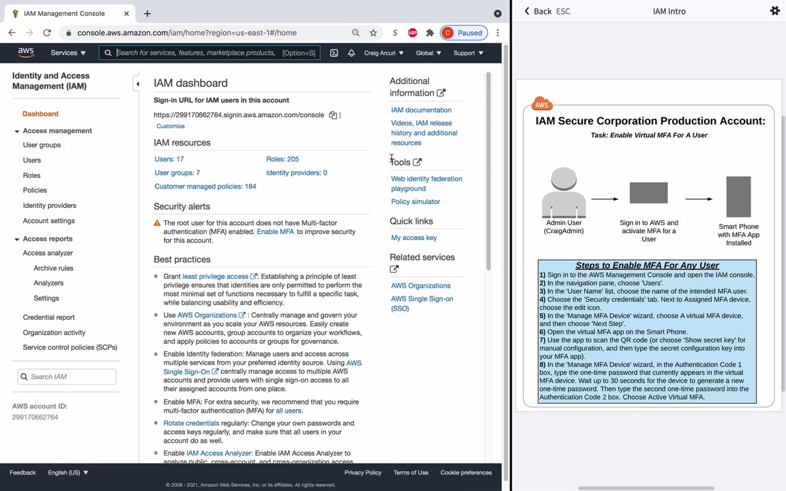Click the S extension icon in toolbar

pyautogui.click(x=395, y=33)
